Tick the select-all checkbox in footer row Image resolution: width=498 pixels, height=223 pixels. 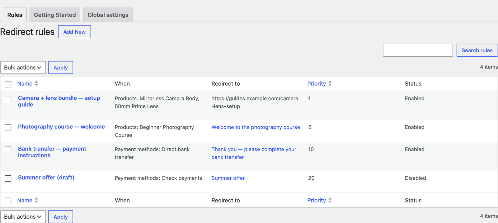[8, 201]
